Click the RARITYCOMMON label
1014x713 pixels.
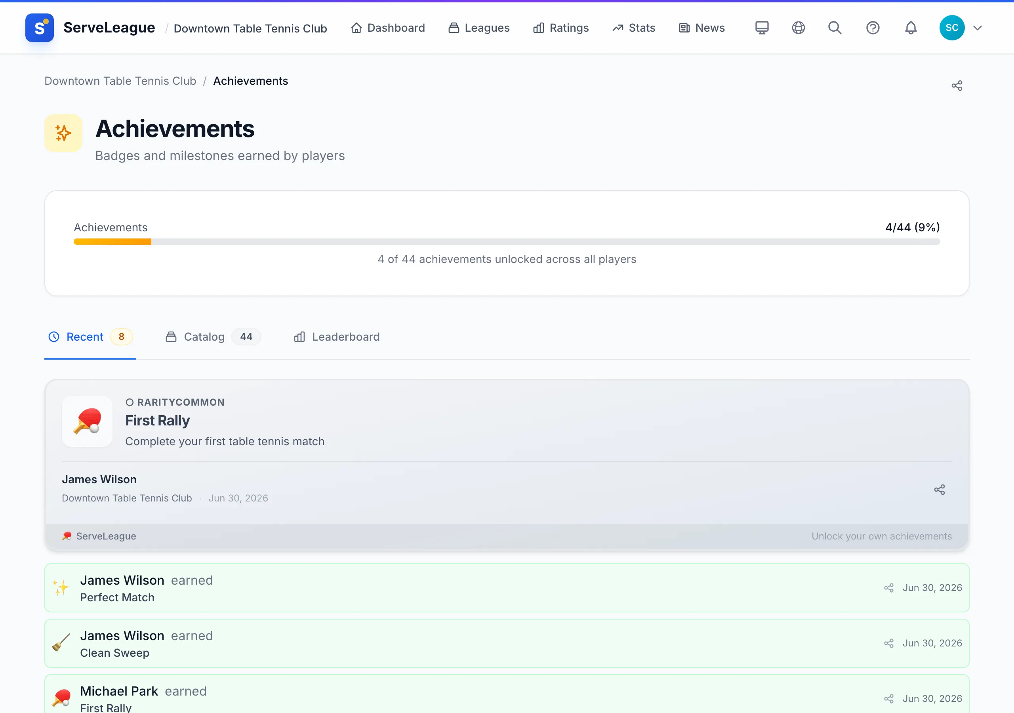point(181,402)
